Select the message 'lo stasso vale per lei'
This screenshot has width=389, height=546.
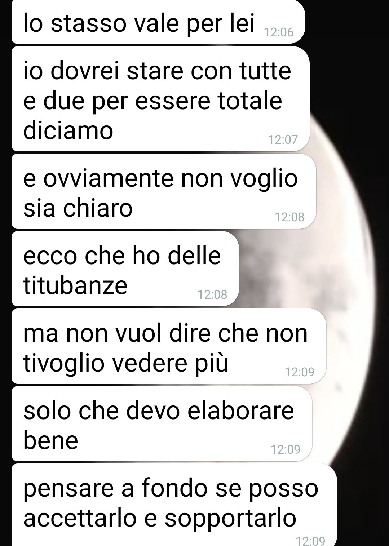point(158,22)
